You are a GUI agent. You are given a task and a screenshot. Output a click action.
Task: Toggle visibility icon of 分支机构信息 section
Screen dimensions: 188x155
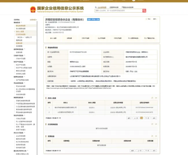pyautogui.click(x=156, y=124)
